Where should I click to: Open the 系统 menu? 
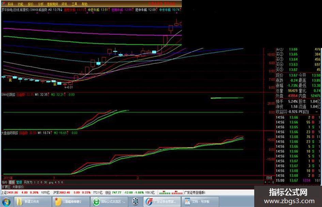pos(10,4)
